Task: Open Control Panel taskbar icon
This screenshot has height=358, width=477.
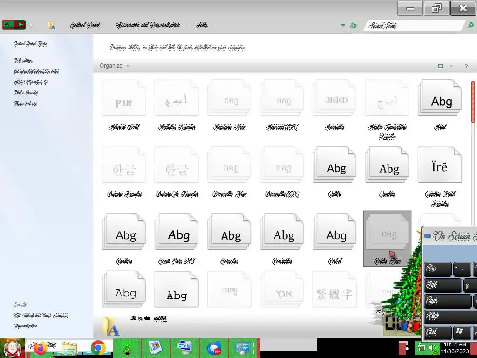Action: pos(243,348)
